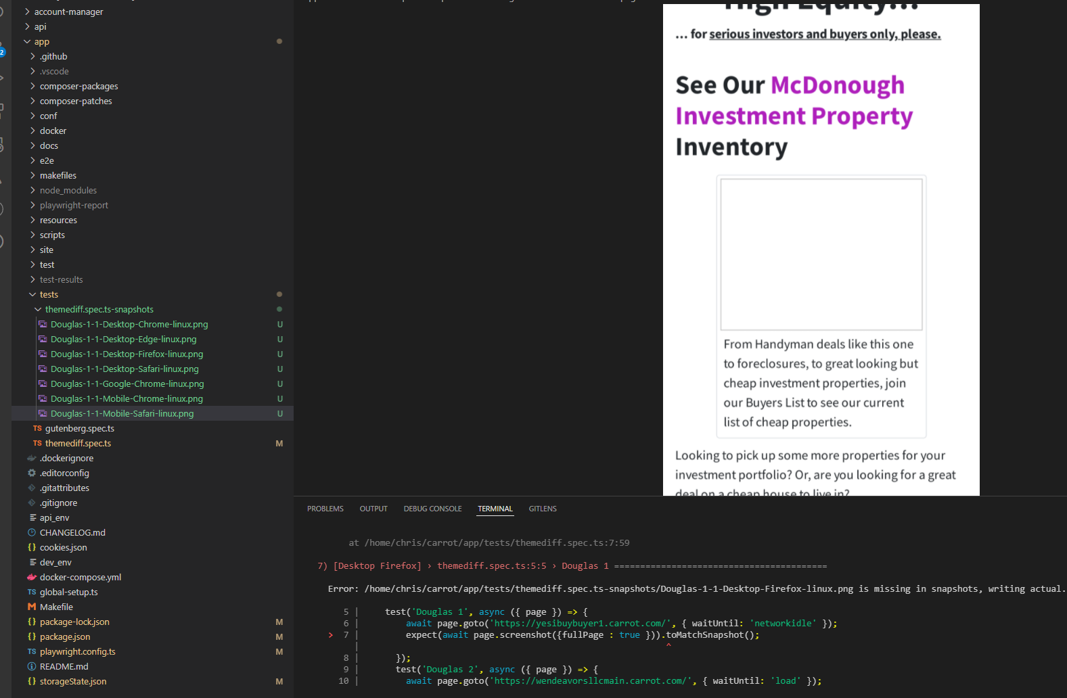Expand the playwright-report folder chevron
The width and height of the screenshot is (1067, 698).
(32, 205)
